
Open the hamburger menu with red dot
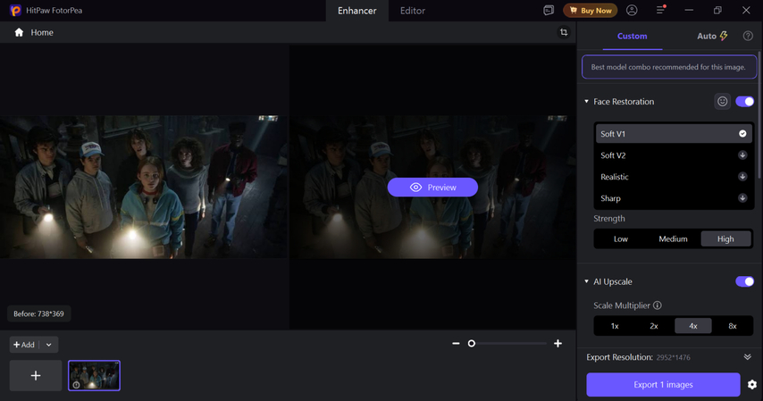660,10
